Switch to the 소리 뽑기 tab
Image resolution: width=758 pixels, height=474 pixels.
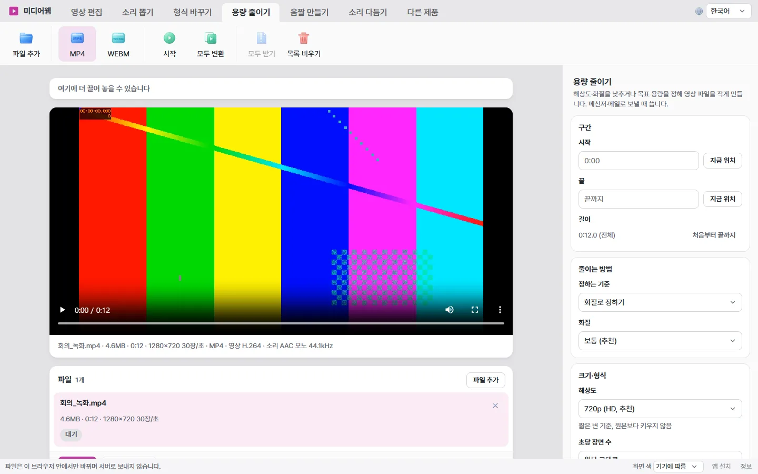click(x=138, y=12)
